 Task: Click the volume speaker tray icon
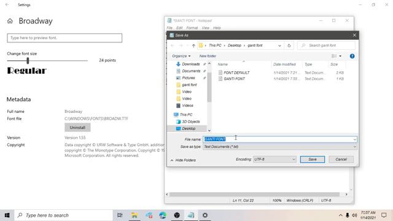(x=354, y=215)
